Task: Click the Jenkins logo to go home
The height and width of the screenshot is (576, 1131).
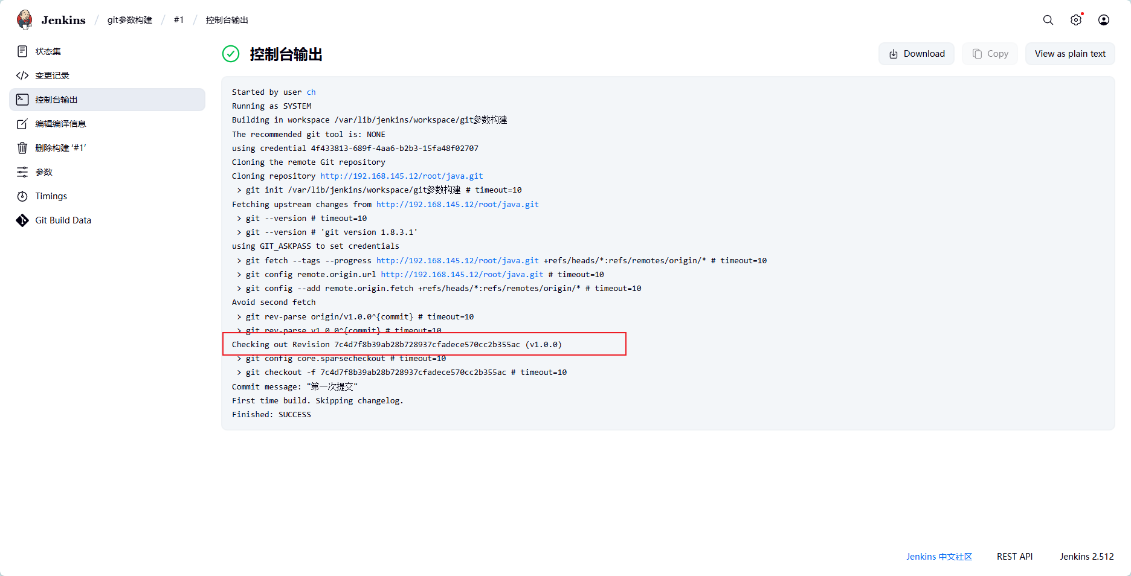Action: [x=51, y=19]
